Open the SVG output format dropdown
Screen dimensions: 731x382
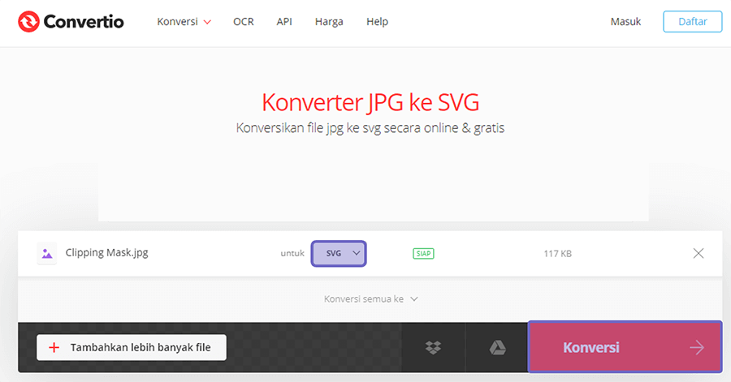click(x=339, y=254)
